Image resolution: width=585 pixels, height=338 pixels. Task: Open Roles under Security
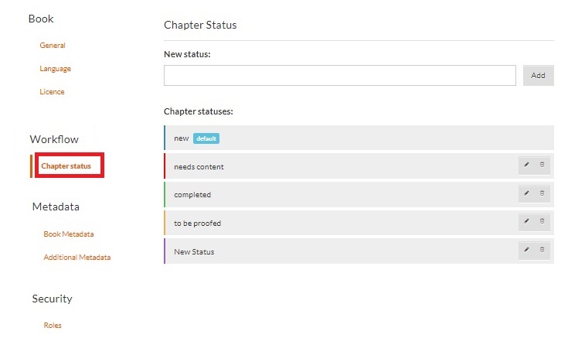point(53,326)
